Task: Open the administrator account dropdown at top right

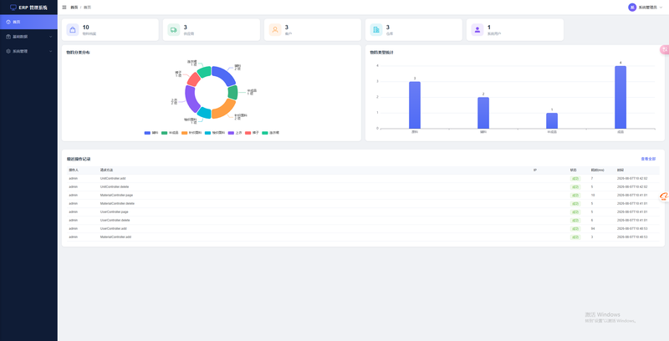Action: click(x=645, y=8)
